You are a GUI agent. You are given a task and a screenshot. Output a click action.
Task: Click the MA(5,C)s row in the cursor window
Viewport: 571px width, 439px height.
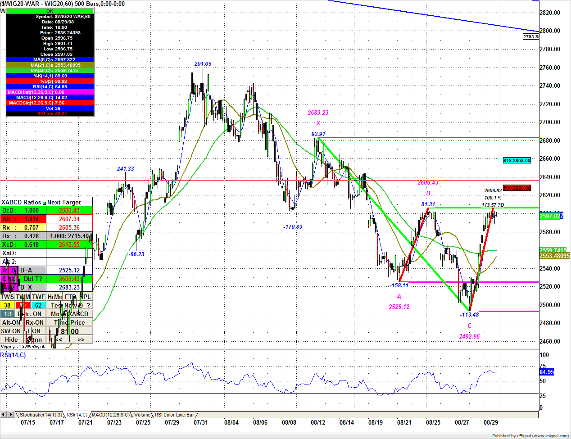point(50,59)
